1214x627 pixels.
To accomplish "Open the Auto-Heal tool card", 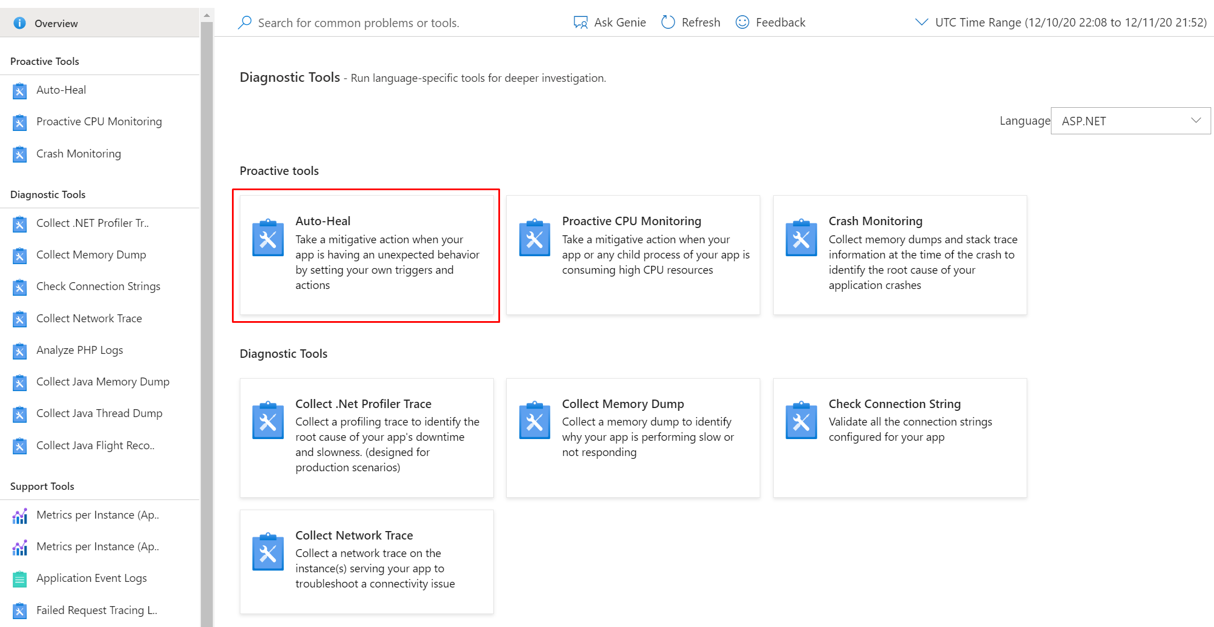I will click(x=366, y=255).
